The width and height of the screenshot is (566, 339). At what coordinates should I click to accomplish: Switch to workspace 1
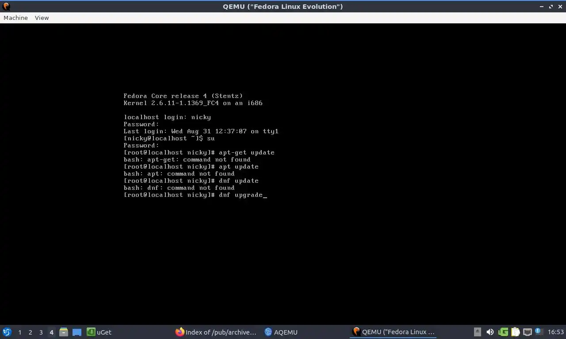coord(19,332)
